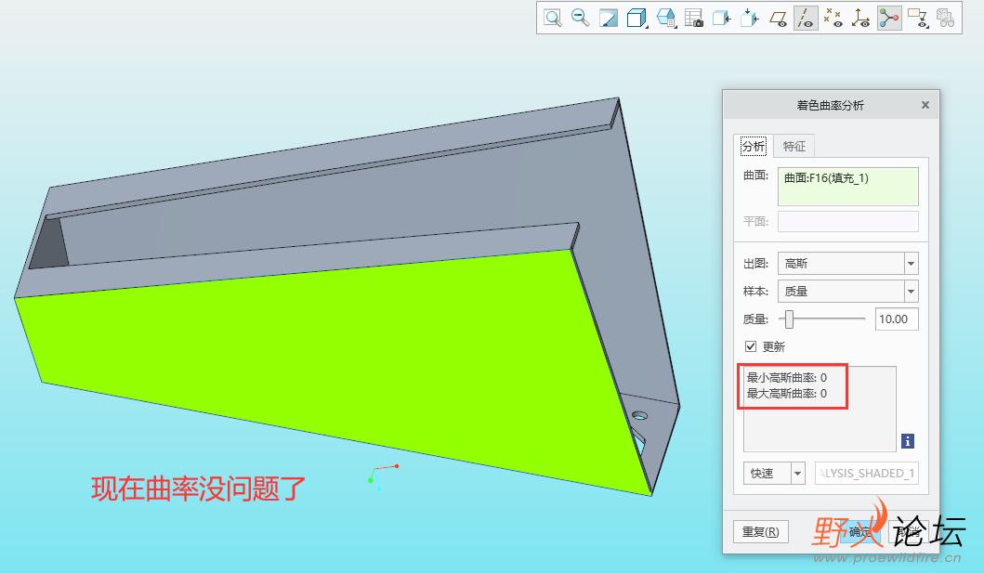Click the ALYSIS_SHADED_1 name field
Viewport: 984px width, 573px height.
click(867, 474)
